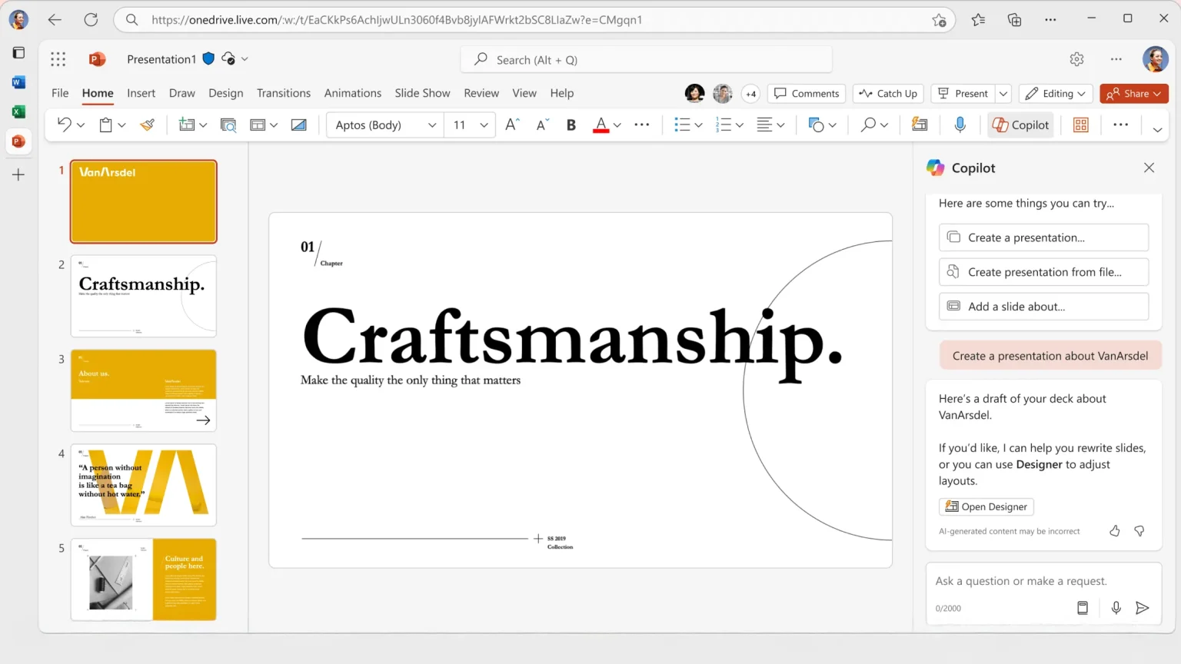Click the Dictate microphone icon in ribbon

pyautogui.click(x=960, y=124)
